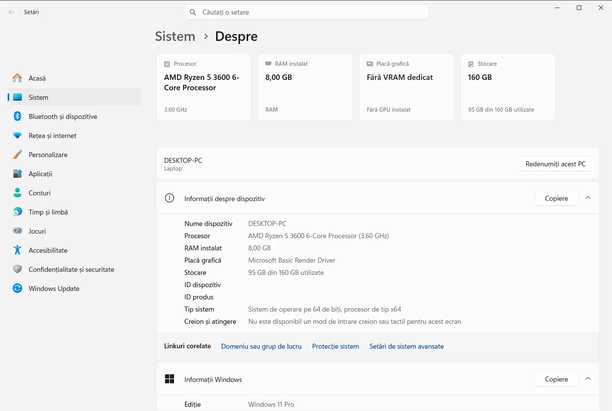Image resolution: width=612 pixels, height=411 pixels.
Task: Click the Jocuri gamepad icon
Action: point(17,231)
